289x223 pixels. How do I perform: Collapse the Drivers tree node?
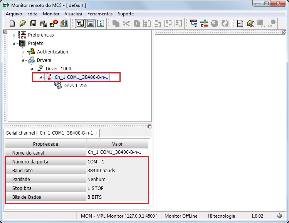(x=23, y=60)
